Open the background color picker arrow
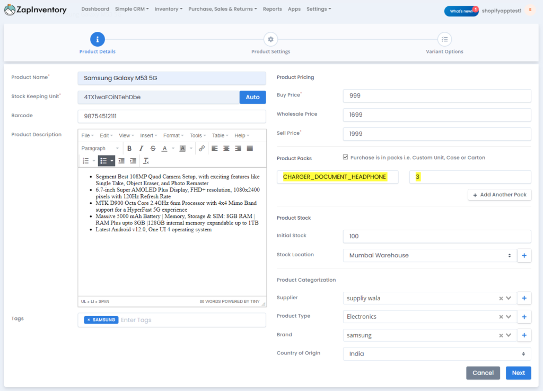Screen dimensions: 543x391 click(x=191, y=148)
